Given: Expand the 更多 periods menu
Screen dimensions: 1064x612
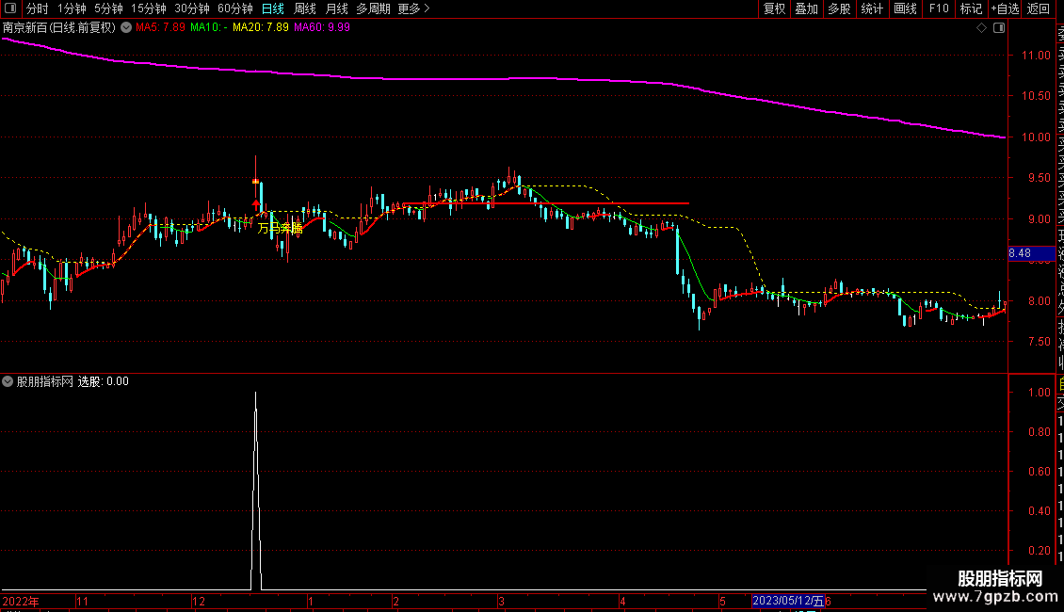Looking at the screenshot, I should (x=414, y=8).
